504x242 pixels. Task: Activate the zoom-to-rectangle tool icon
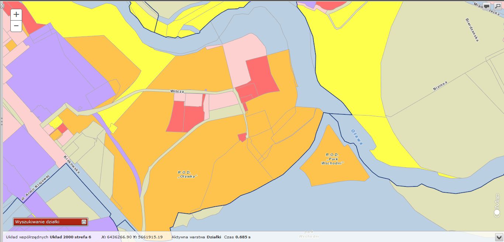(497, 6)
